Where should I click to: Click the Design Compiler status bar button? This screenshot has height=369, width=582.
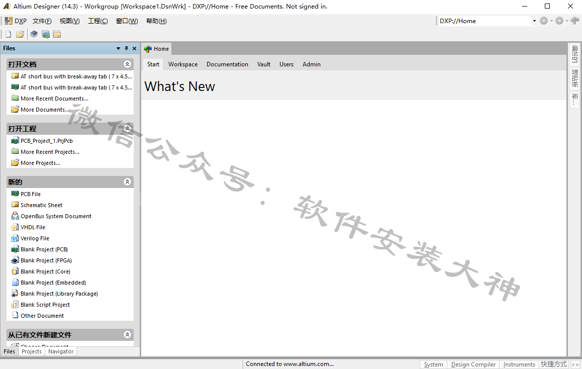click(x=473, y=364)
